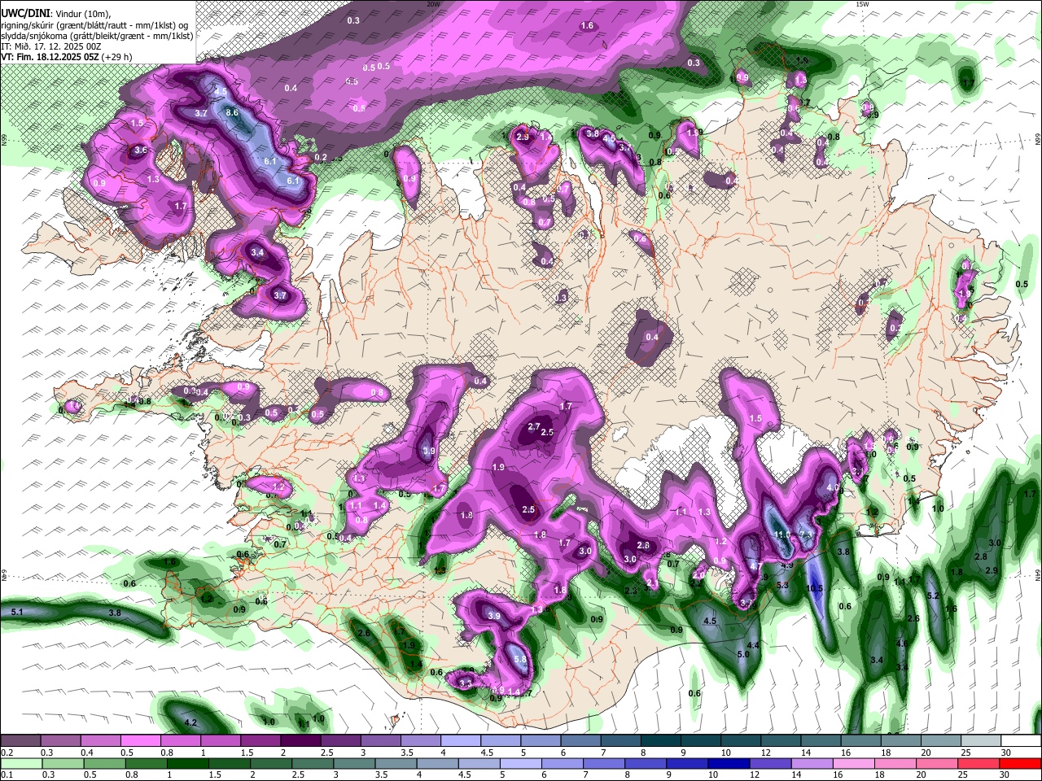Image resolution: width=1042 pixels, height=781 pixels.
Task: Click the bright pink 0.5 swatch in upper legend
Action: pyautogui.click(x=141, y=741)
